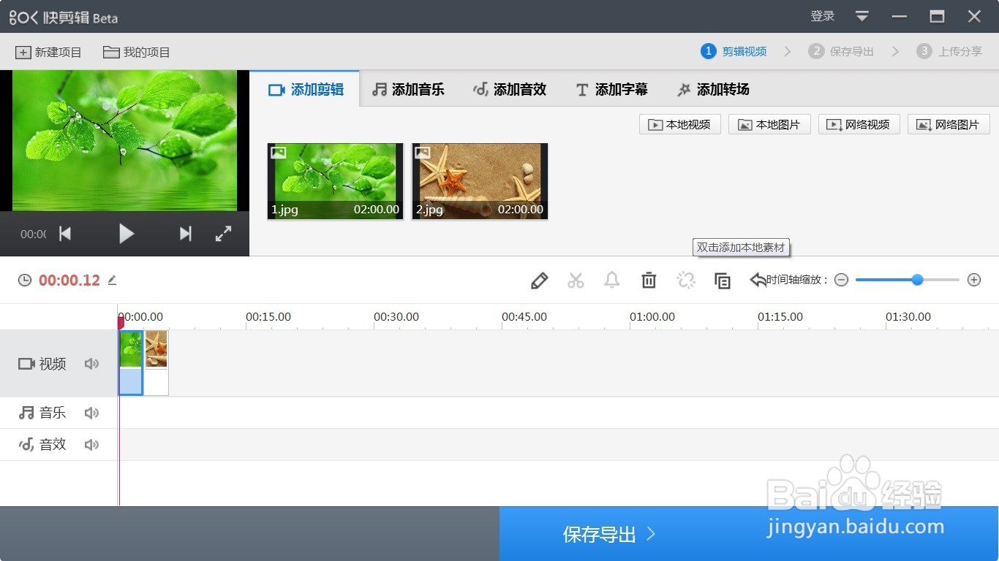This screenshot has height=561, width=999.
Task: Click the copy clip icon
Action: tap(723, 280)
